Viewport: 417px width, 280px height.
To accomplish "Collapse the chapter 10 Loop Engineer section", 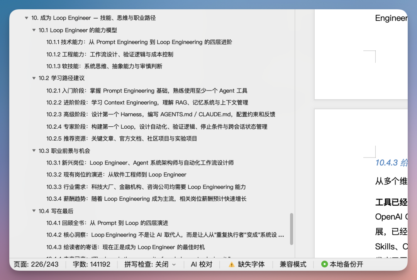I will pyautogui.click(x=26, y=18).
